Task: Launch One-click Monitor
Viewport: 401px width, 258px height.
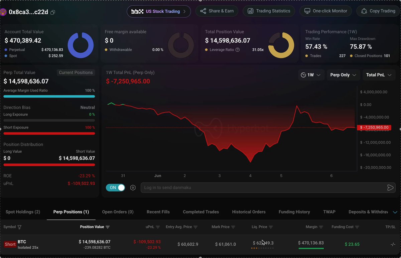Action: [x=326, y=11]
